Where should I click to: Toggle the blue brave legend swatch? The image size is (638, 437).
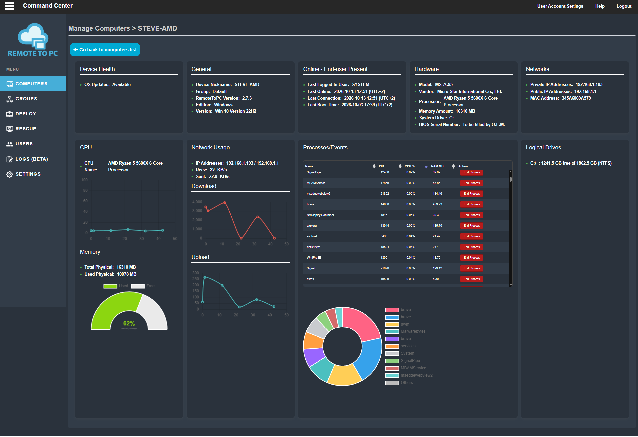[392, 317]
